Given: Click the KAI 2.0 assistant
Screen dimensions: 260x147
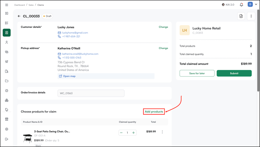Looking at the screenshot, I should (x=228, y=5).
